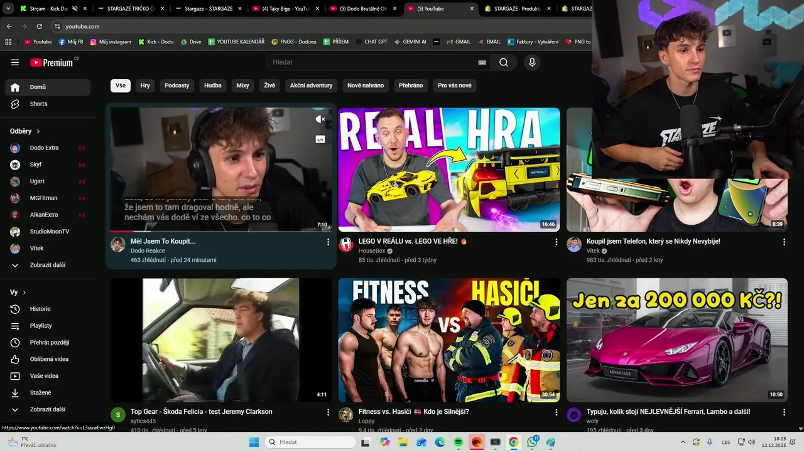Open more options for Fitness vs. Hasiči video
804x452 pixels.
556,412
